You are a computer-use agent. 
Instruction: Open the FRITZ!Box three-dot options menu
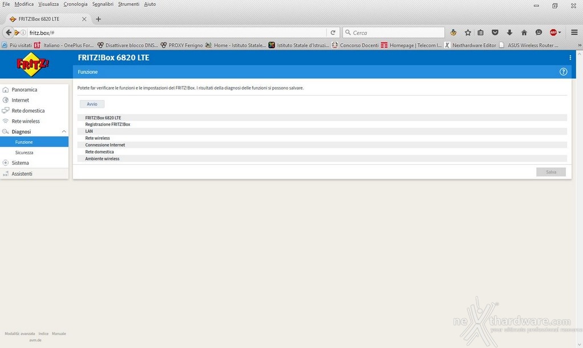coord(570,57)
